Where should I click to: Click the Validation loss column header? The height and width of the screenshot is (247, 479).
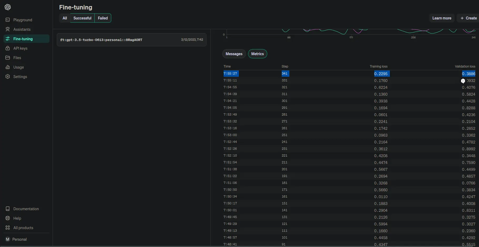(465, 66)
